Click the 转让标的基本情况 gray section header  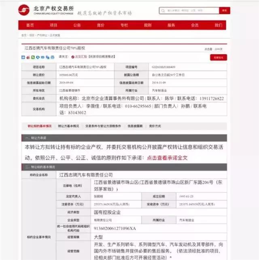[x=124, y=167]
